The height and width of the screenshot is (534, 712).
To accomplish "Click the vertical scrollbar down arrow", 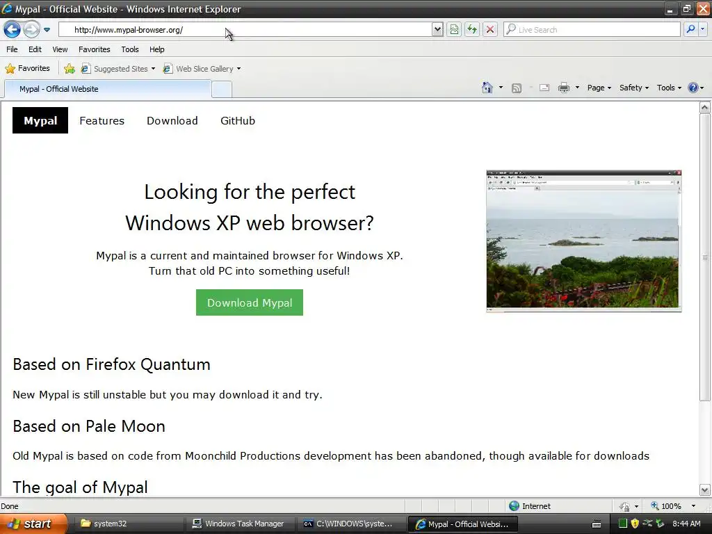I will [705, 490].
